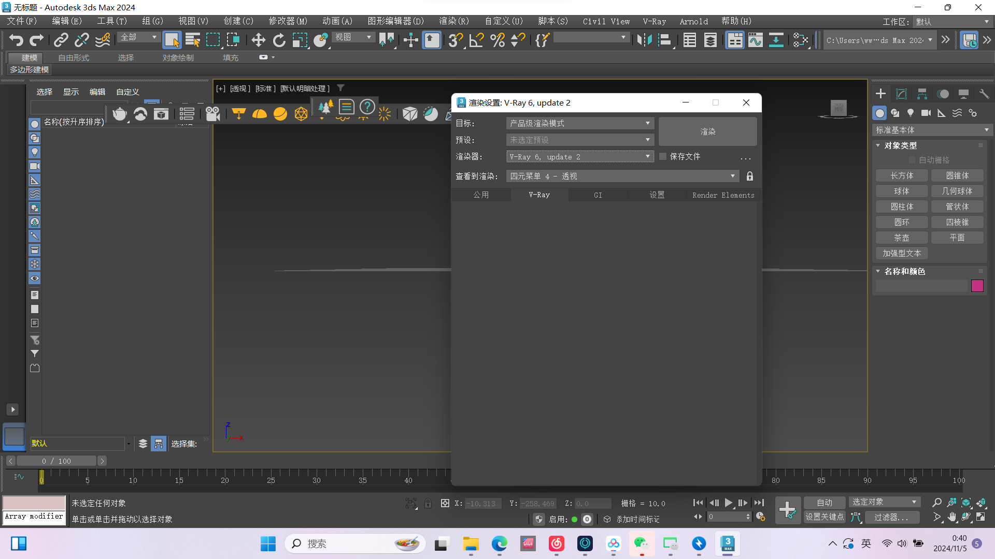Screen dimensions: 995x559
Task: Enable the 保存文件 checkbox
Action: click(x=663, y=156)
